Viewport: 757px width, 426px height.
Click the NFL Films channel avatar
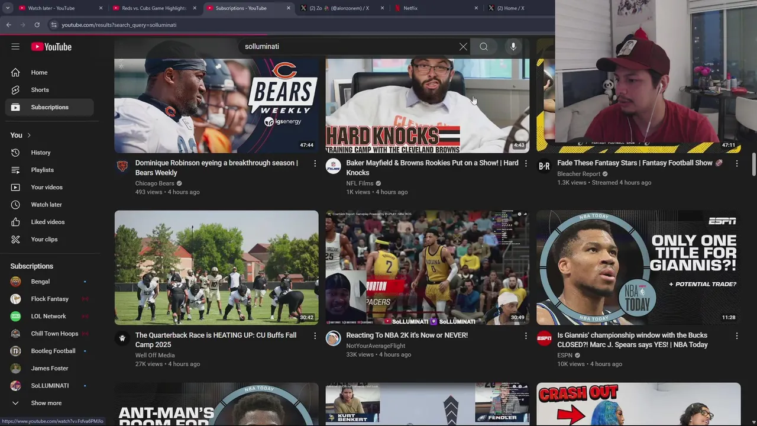pyautogui.click(x=333, y=166)
